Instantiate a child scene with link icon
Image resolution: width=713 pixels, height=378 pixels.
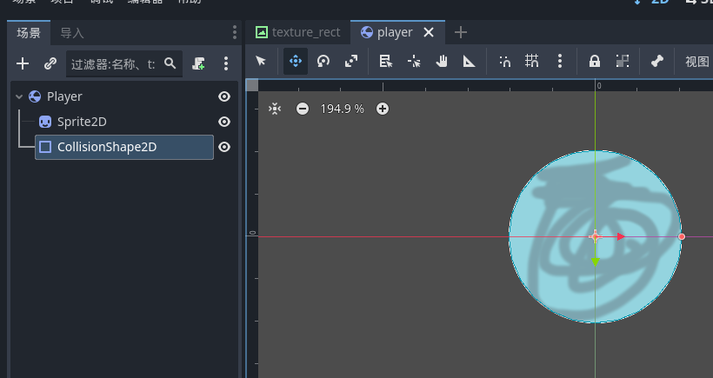click(50, 63)
